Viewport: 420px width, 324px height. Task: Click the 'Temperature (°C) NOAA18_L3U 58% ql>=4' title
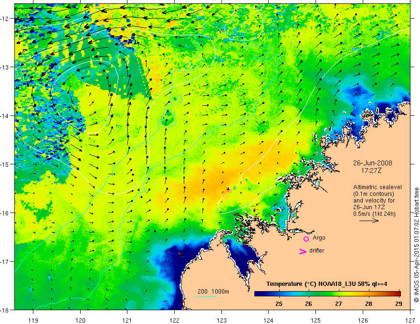click(326, 284)
